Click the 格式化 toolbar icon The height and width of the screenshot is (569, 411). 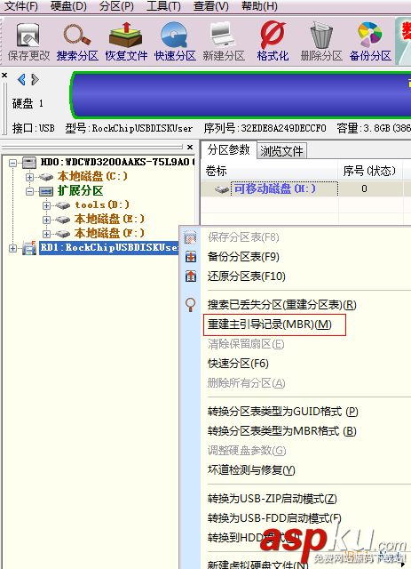tap(273, 35)
